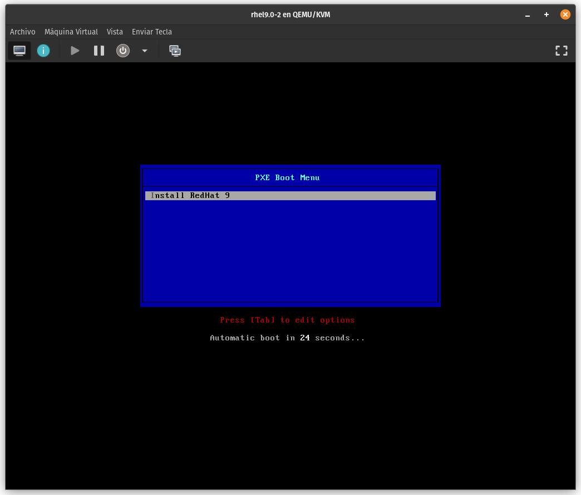The image size is (581, 495).
Task: Click the rhel9.0-2 en QEMU/KVM title bar
Action: (x=290, y=14)
